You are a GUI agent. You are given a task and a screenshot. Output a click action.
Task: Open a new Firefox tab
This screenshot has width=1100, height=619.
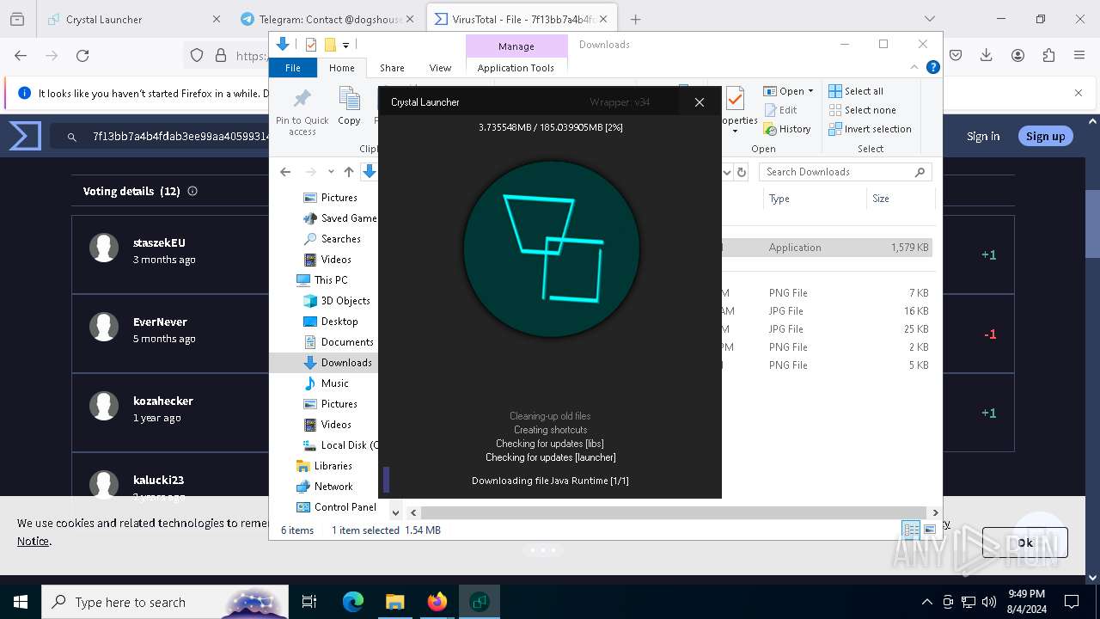click(x=635, y=19)
